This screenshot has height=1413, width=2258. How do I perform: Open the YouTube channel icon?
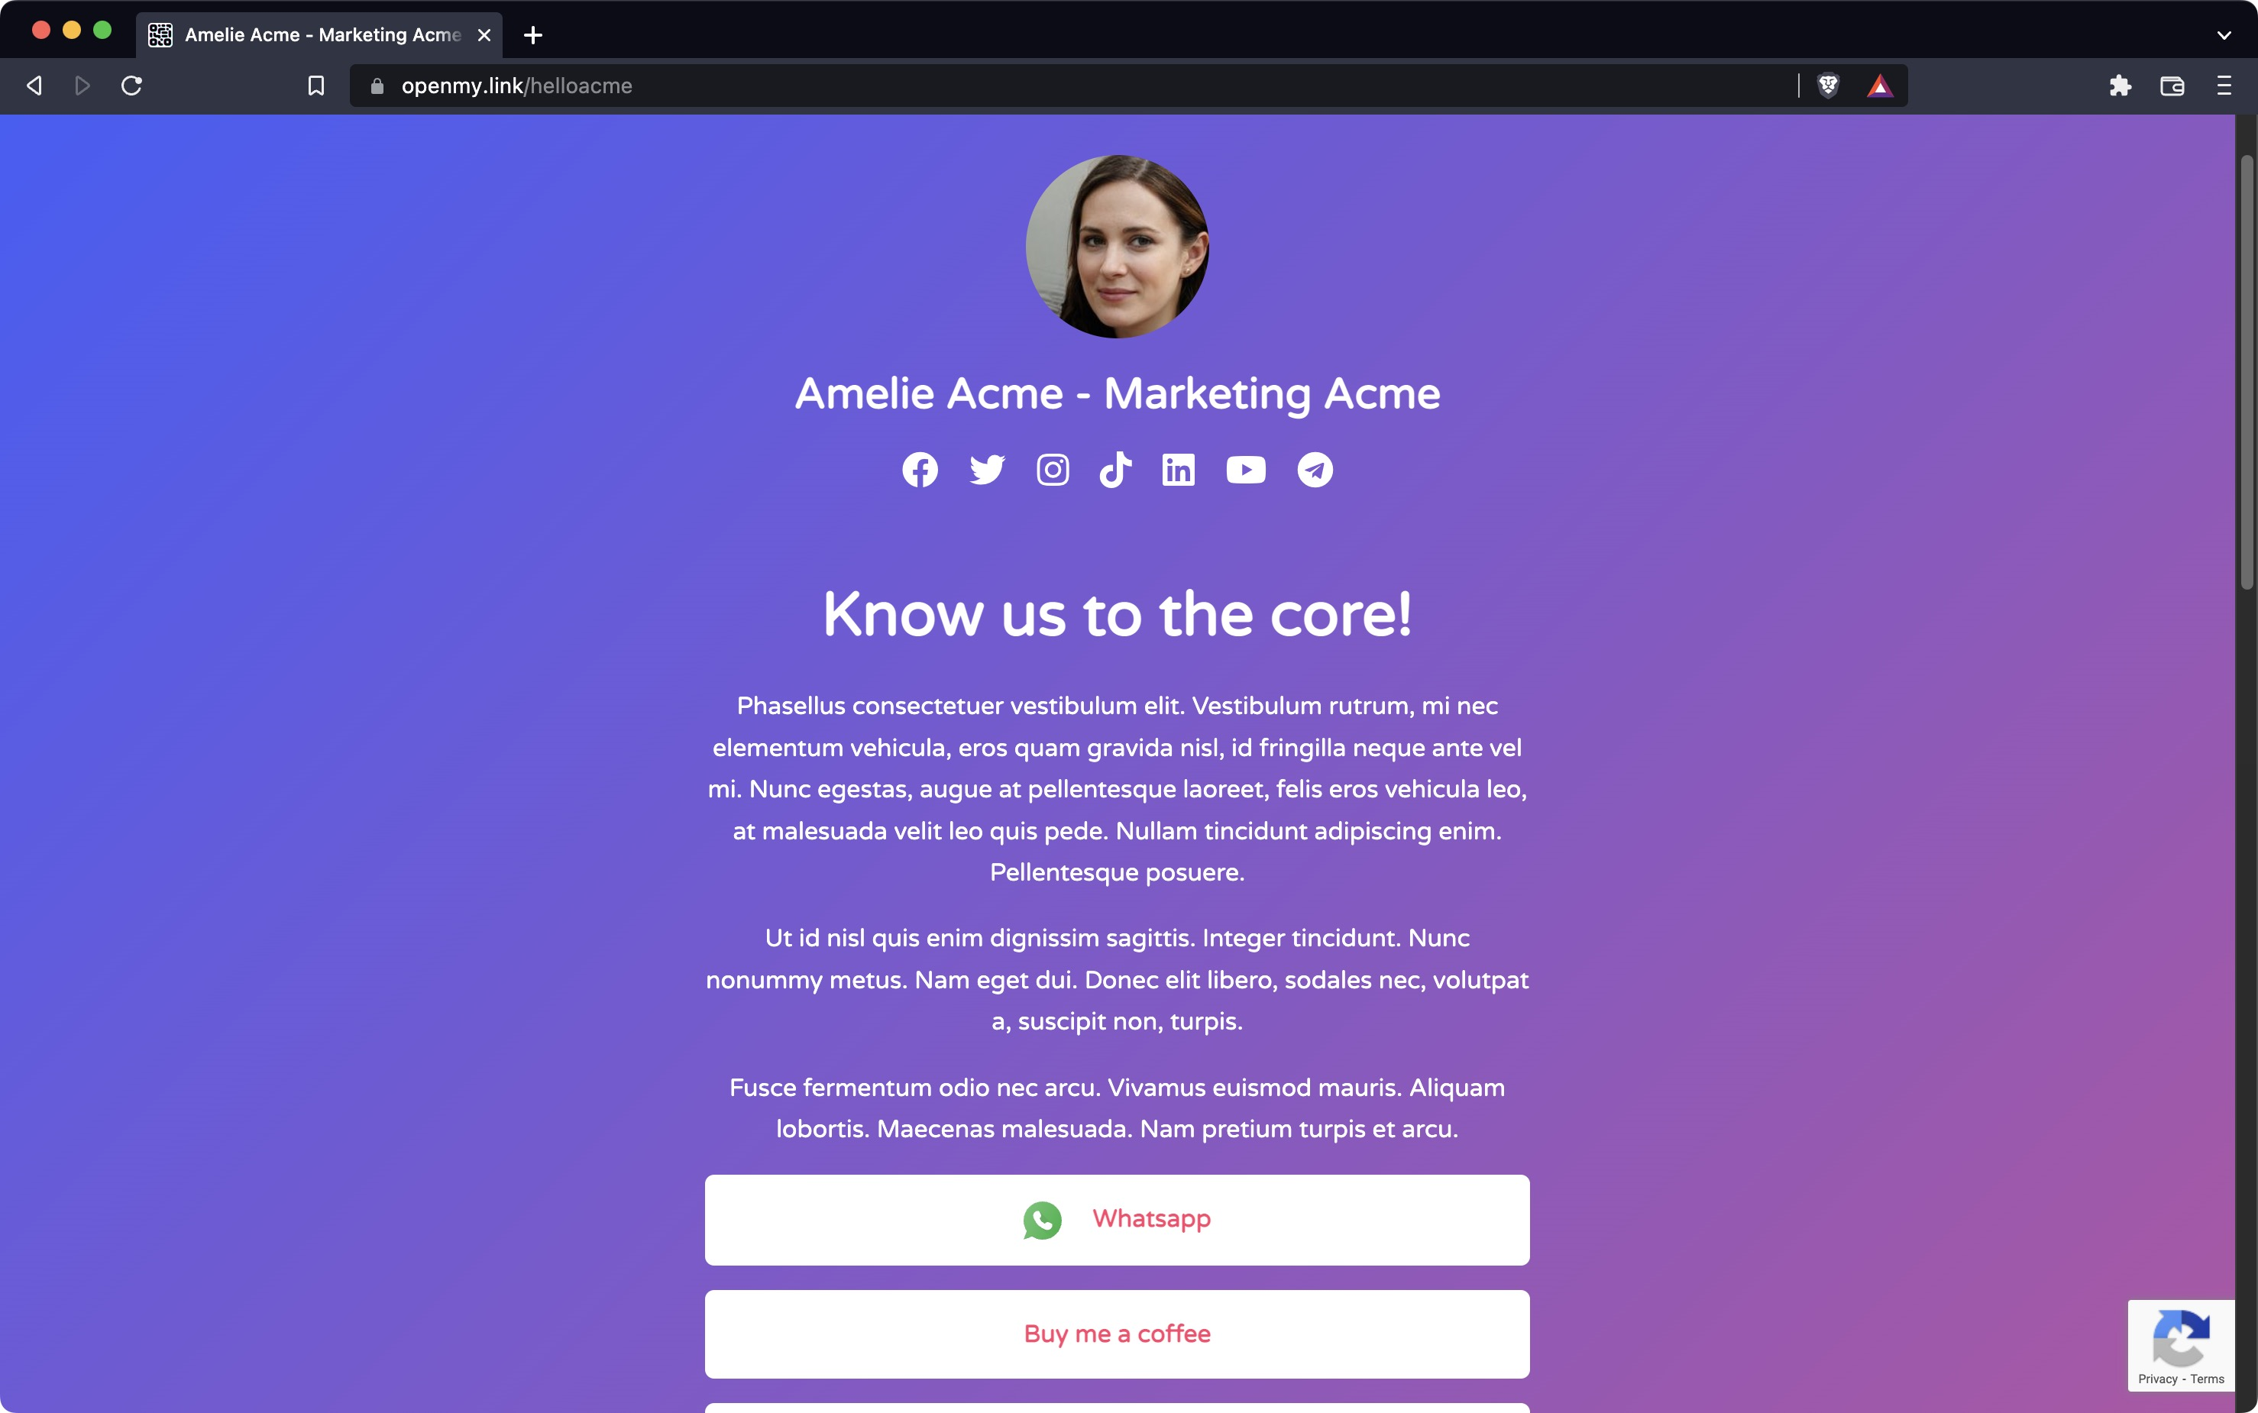click(x=1246, y=469)
